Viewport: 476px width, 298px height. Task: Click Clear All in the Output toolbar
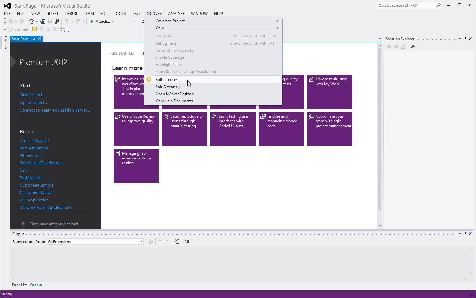(177, 241)
